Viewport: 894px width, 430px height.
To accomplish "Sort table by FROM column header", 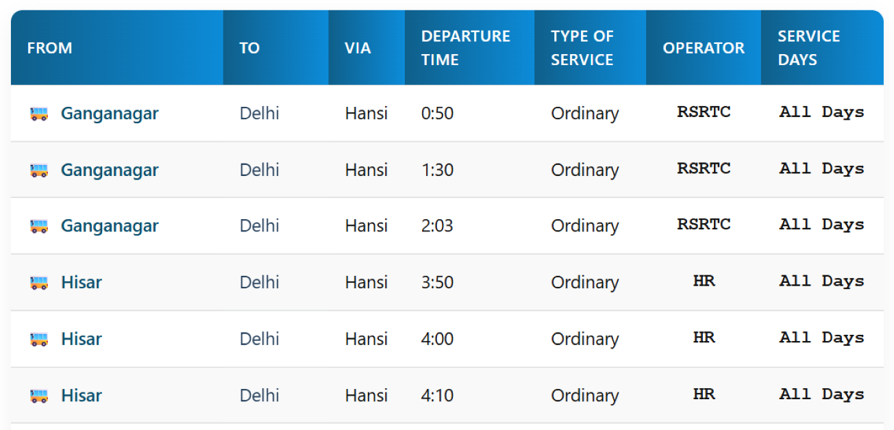I will [49, 48].
